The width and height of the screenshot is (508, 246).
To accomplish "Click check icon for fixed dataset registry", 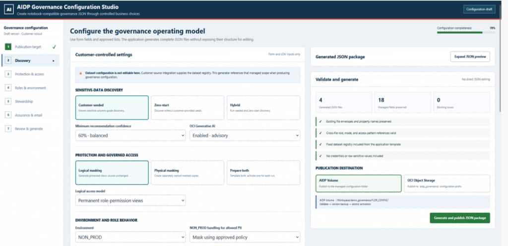I will 320,144.
